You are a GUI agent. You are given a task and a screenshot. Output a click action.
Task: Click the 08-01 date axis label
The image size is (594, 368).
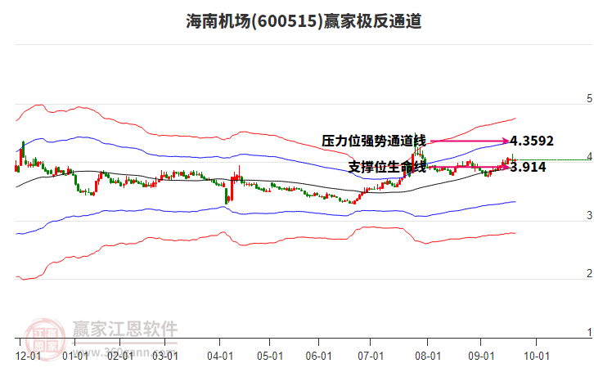tap(428, 357)
